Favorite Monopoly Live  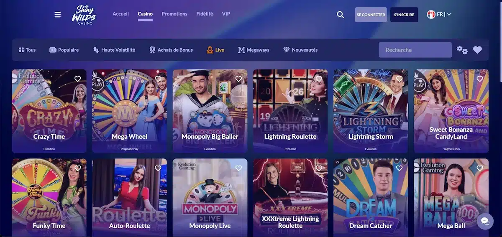point(238,168)
